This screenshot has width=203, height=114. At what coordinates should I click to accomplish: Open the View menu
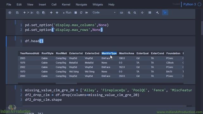(30, 4)
